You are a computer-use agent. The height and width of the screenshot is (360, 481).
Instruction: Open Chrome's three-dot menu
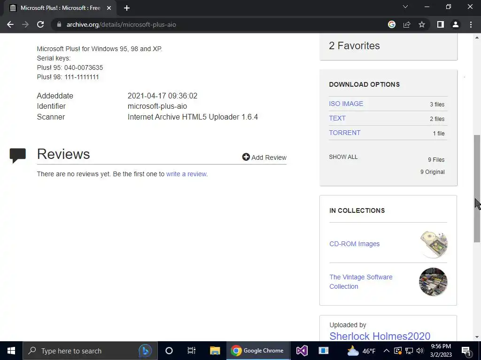pyautogui.click(x=471, y=24)
